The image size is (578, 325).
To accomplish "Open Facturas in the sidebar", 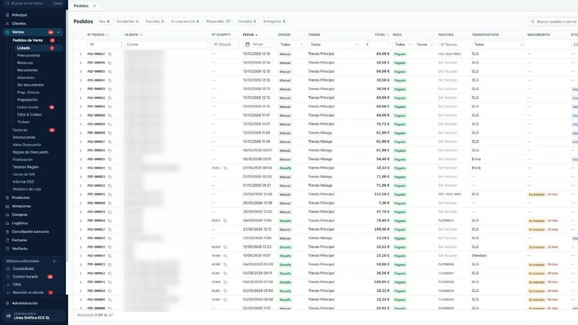I will 20,130.
